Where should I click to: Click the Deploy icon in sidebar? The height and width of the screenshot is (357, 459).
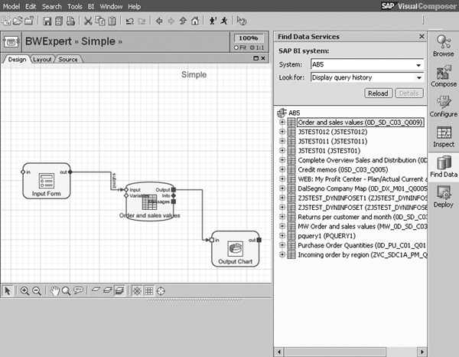443,197
